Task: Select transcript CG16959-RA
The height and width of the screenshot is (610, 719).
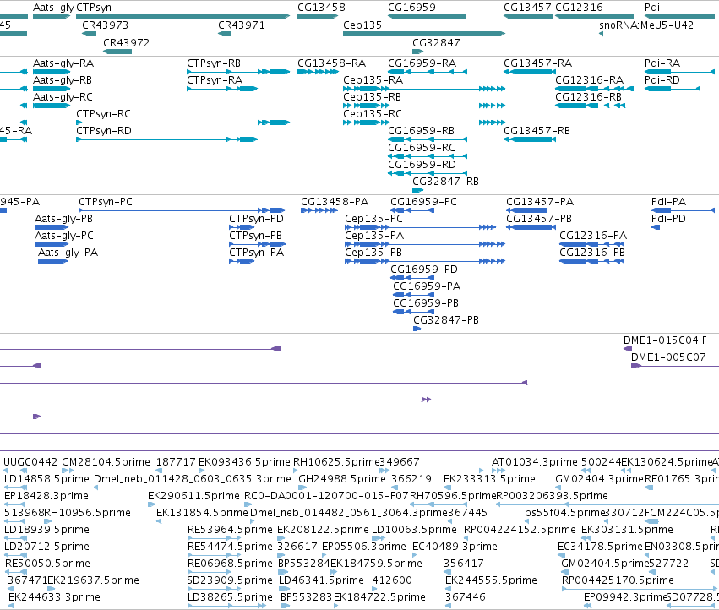Action: pyautogui.click(x=422, y=63)
